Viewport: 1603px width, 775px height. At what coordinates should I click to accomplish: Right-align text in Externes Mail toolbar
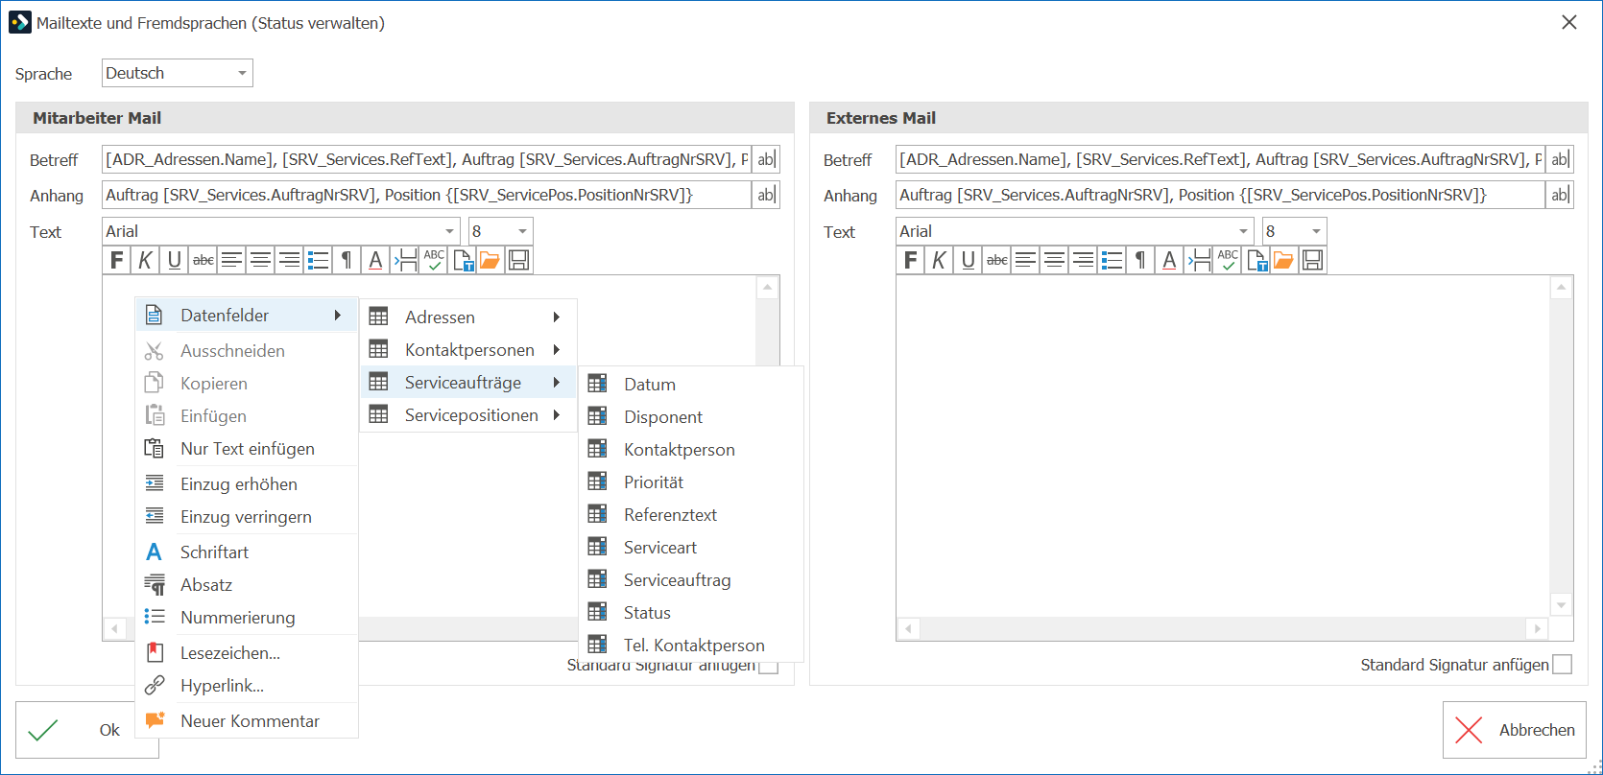coord(1083,260)
